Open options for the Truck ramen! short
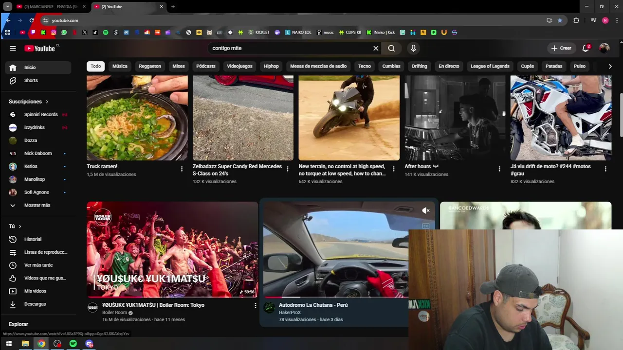 pos(182,169)
